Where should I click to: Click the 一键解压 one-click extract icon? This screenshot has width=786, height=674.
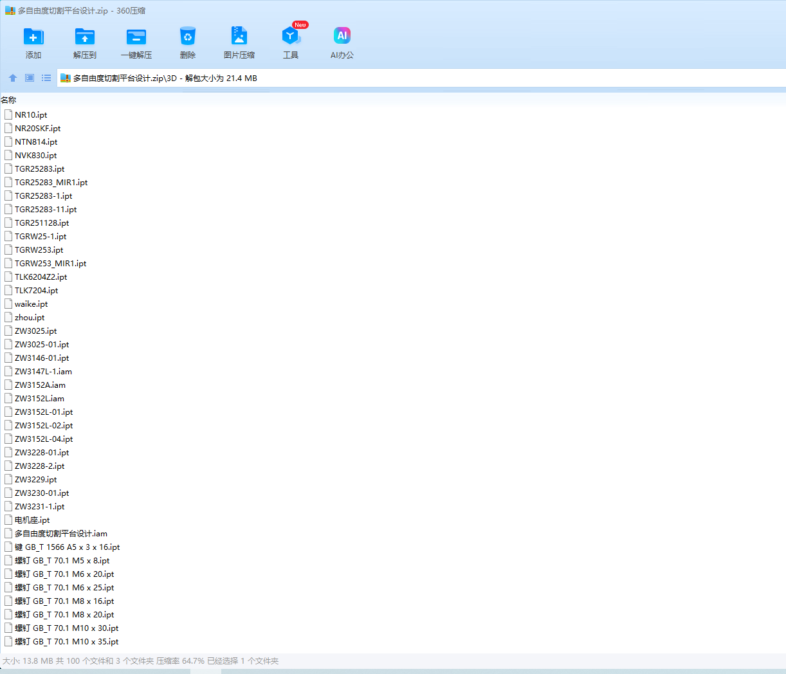tap(136, 37)
